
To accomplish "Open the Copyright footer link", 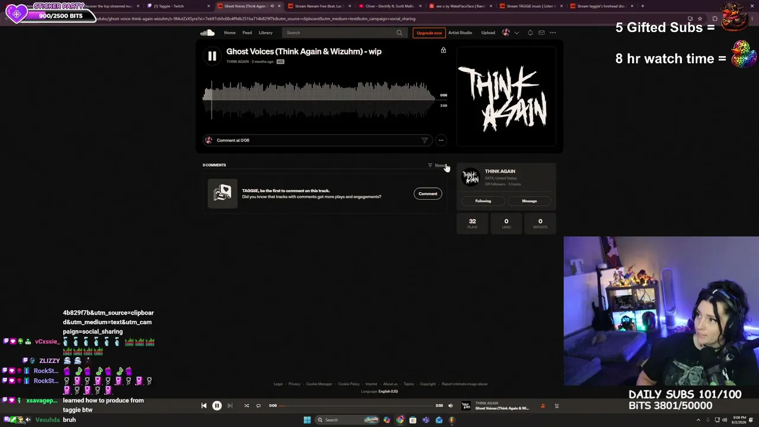I will point(428,384).
